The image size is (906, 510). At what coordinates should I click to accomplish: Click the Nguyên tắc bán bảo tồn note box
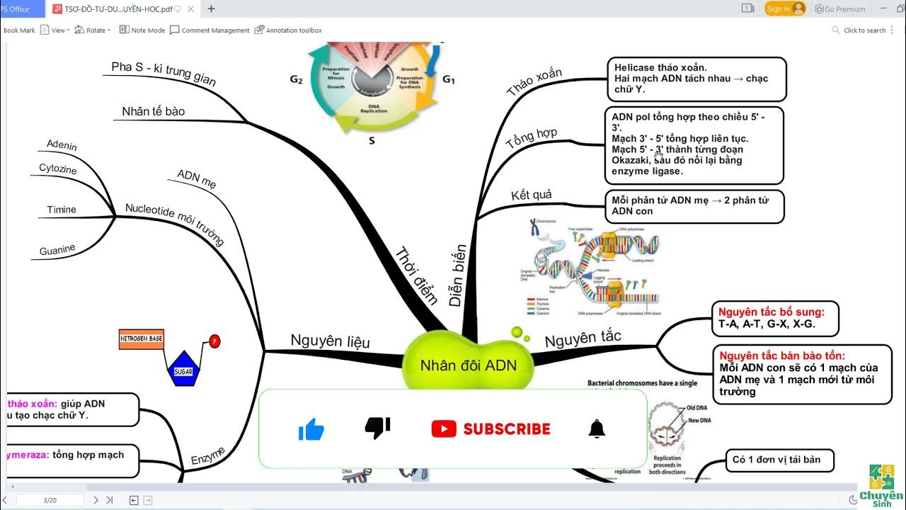pos(802,374)
